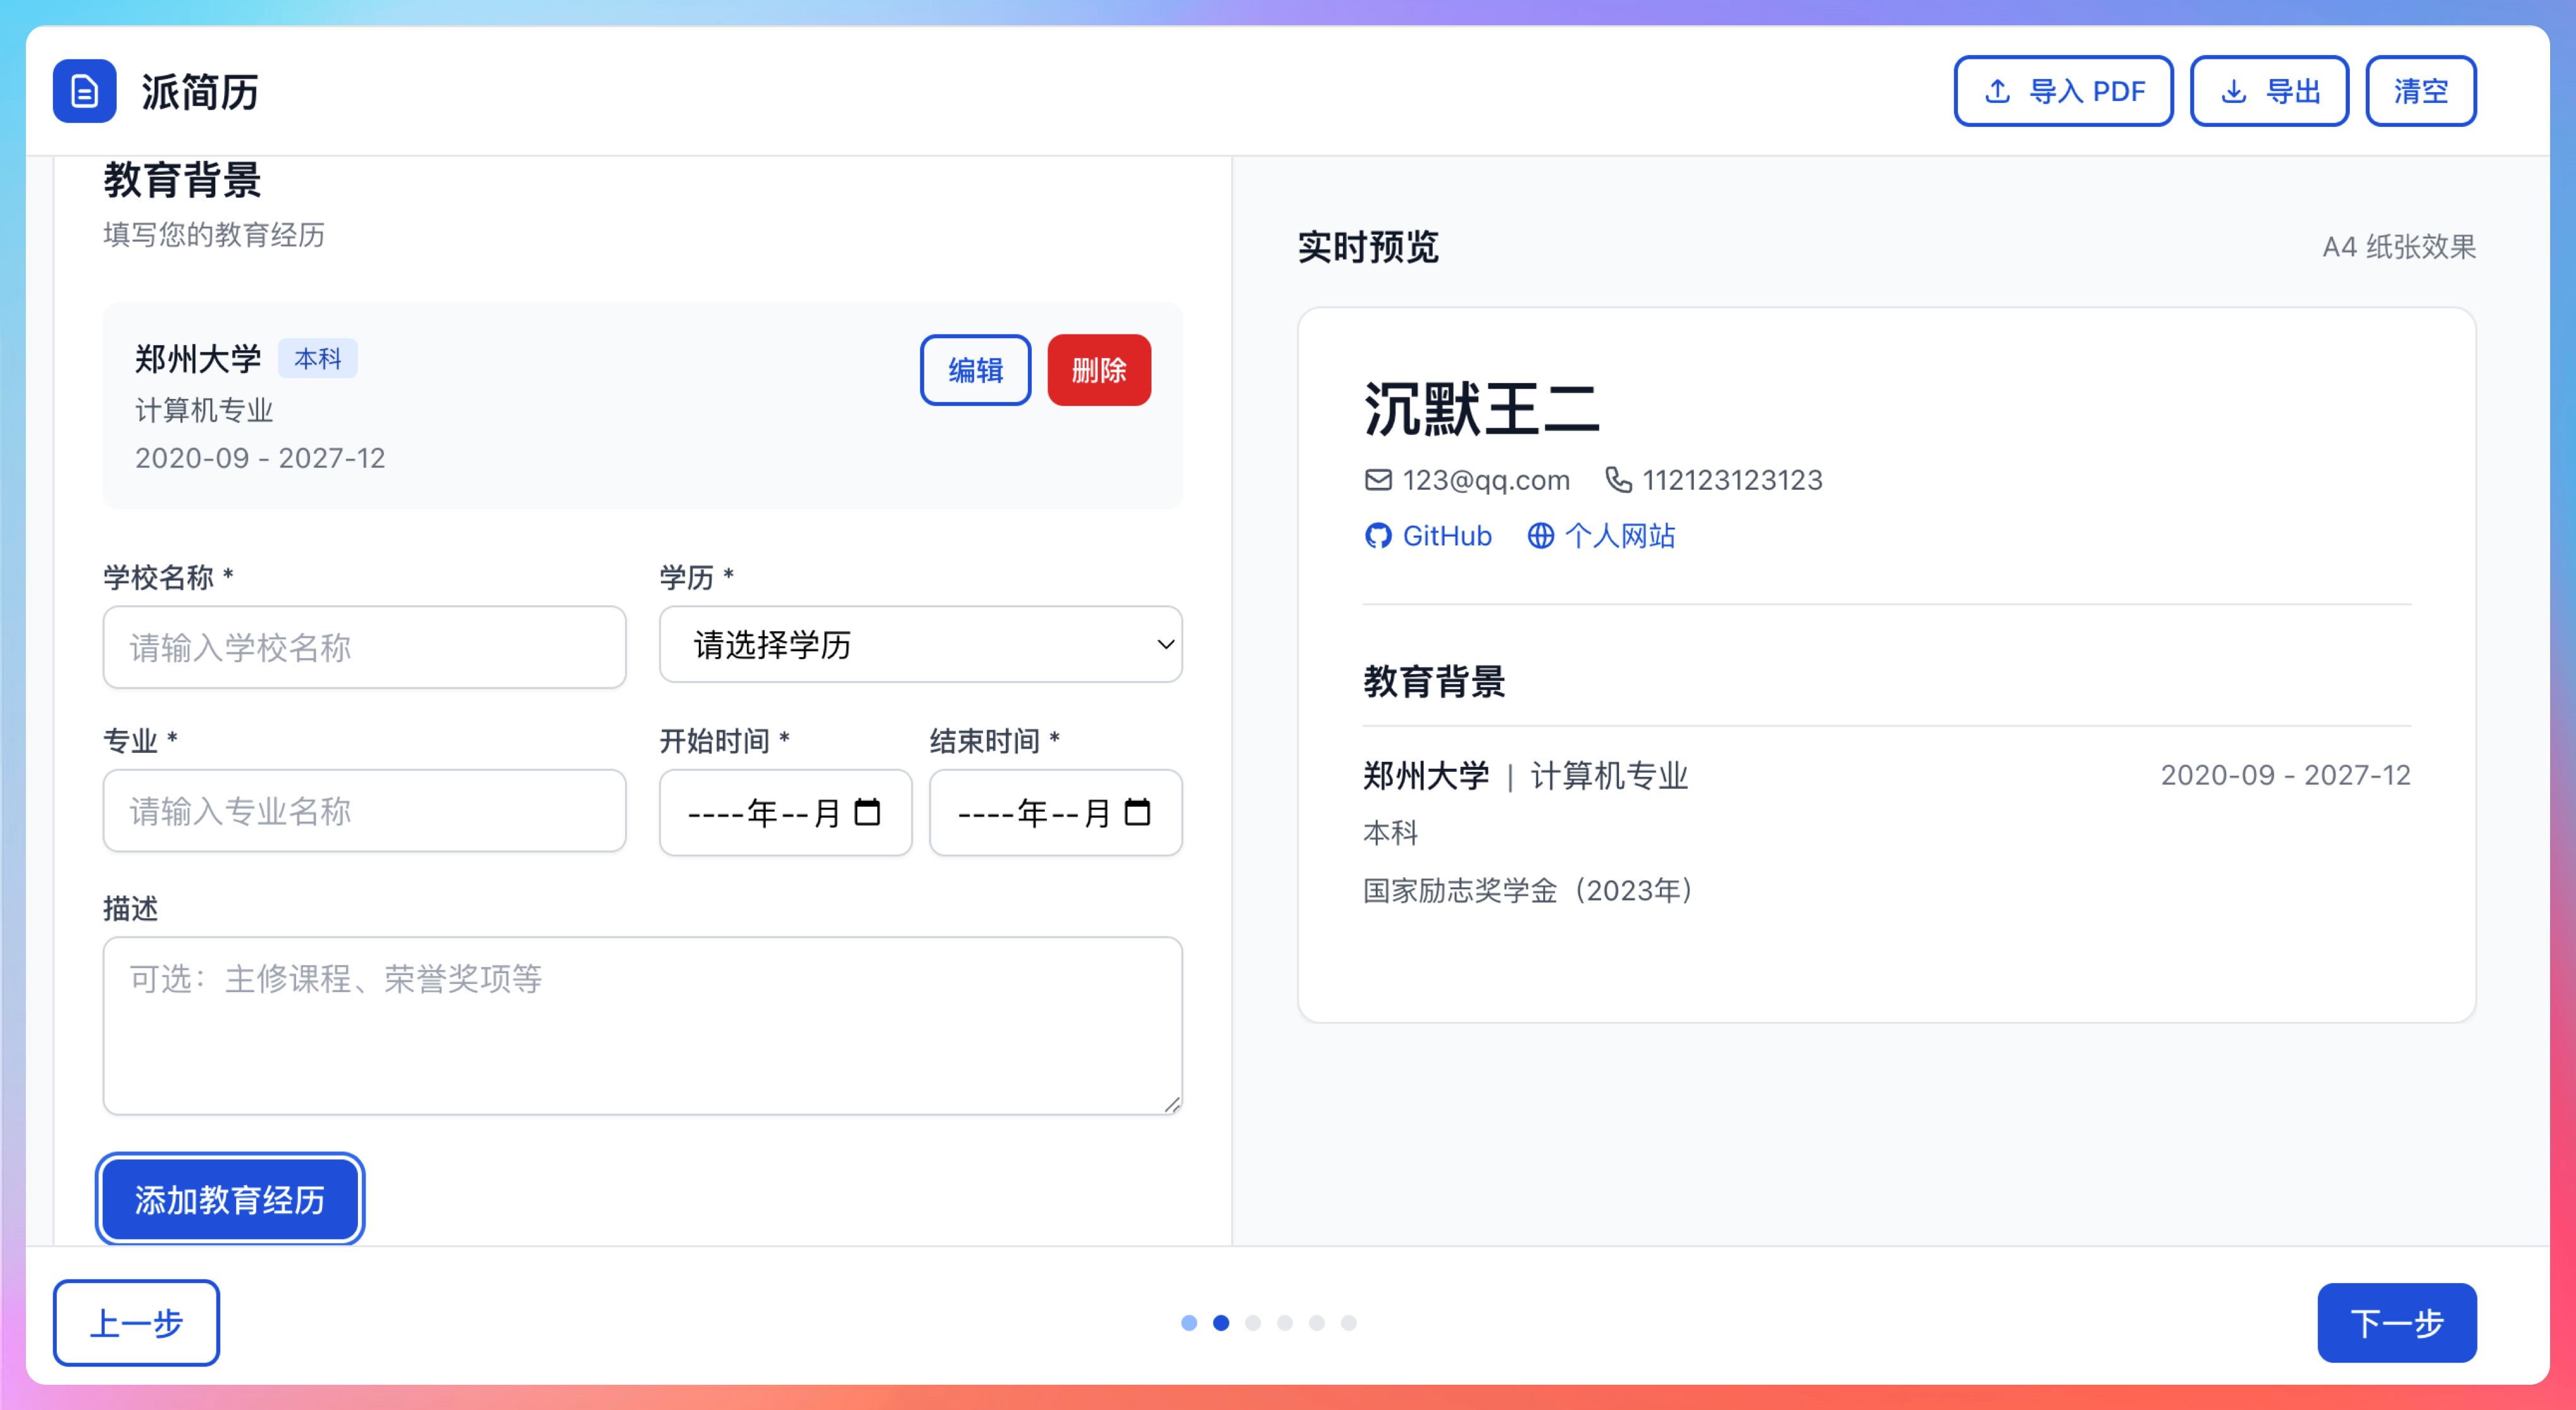Open start date calendar picker icon
Image resolution: width=2576 pixels, height=1410 pixels.
(867, 812)
